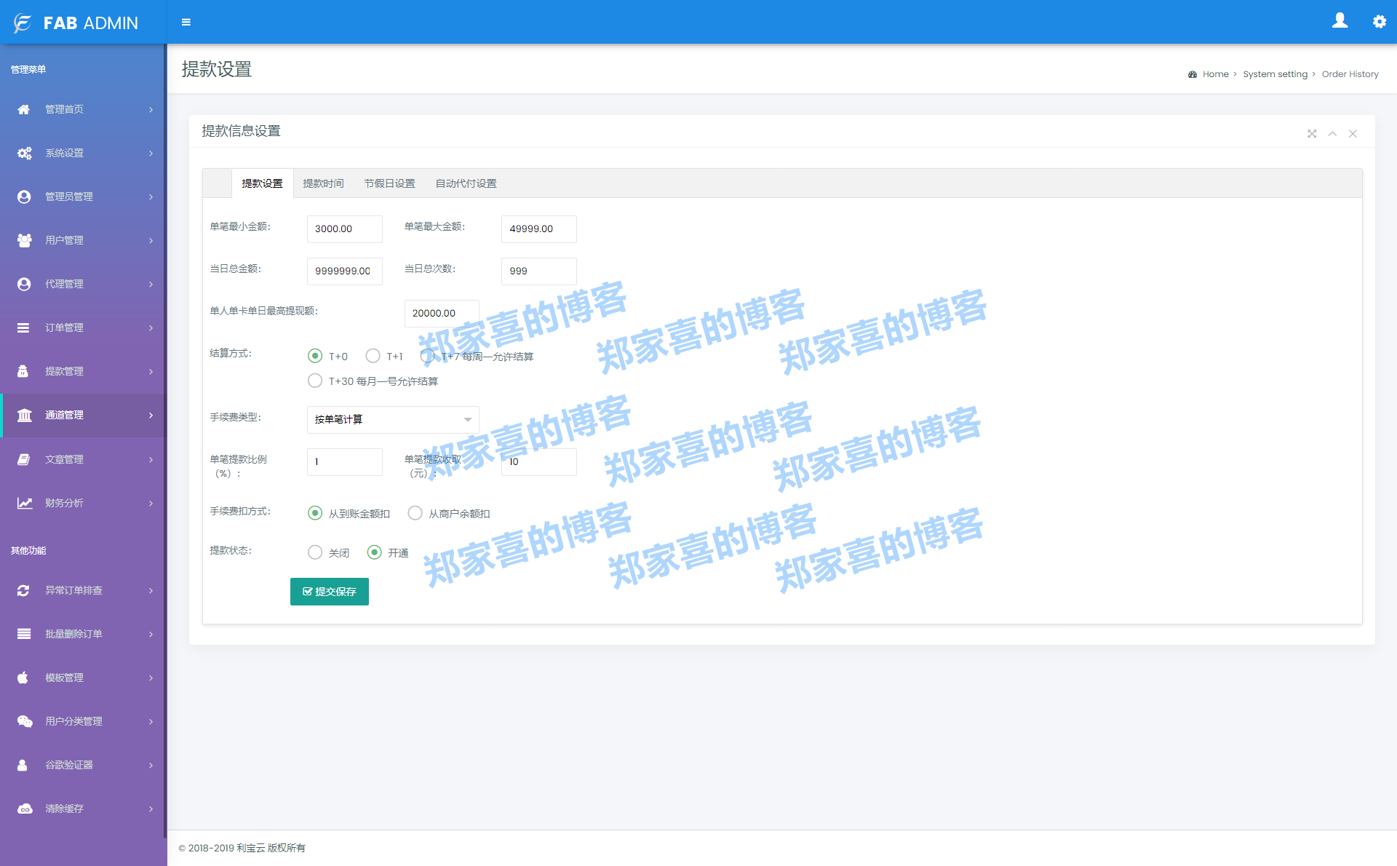Click the 单笔提款比例 field showing 1

tap(345, 462)
